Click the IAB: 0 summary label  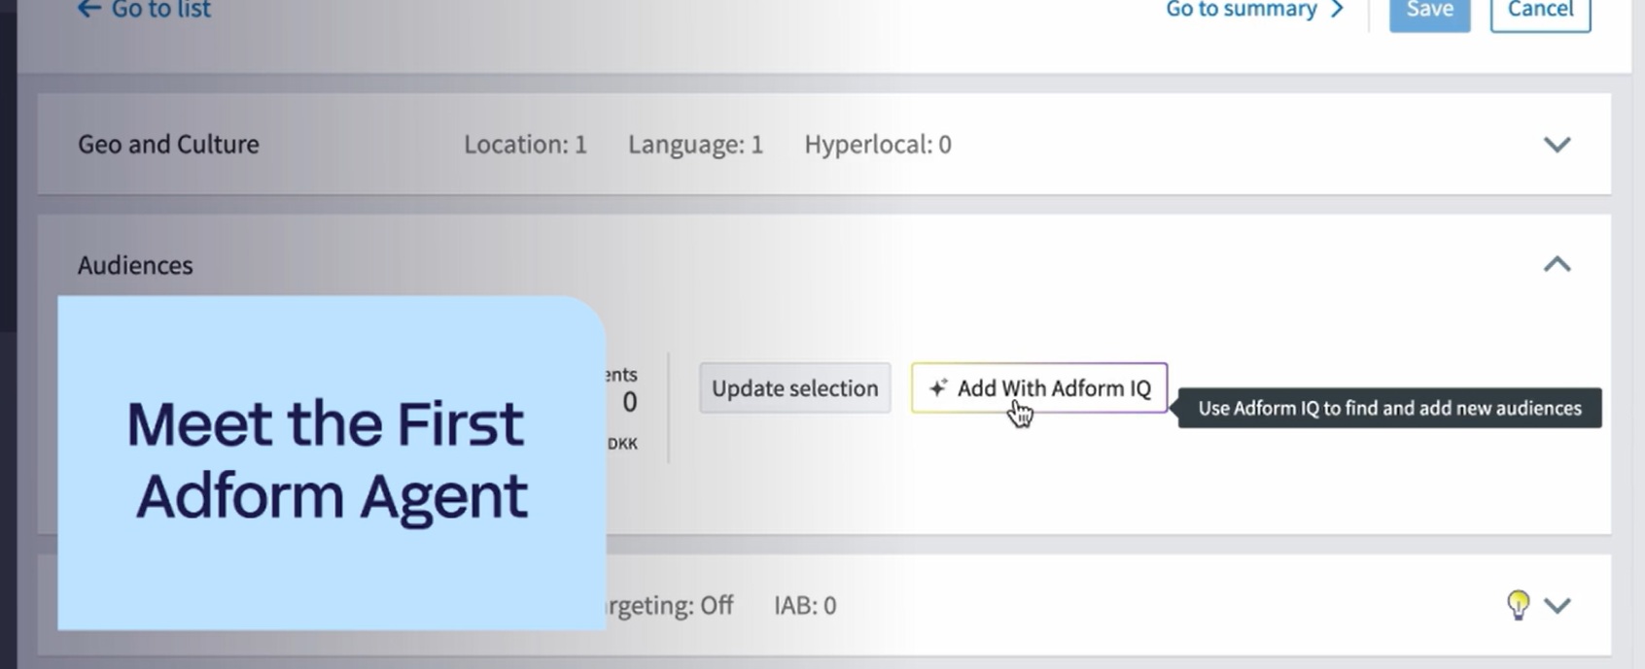[804, 606]
